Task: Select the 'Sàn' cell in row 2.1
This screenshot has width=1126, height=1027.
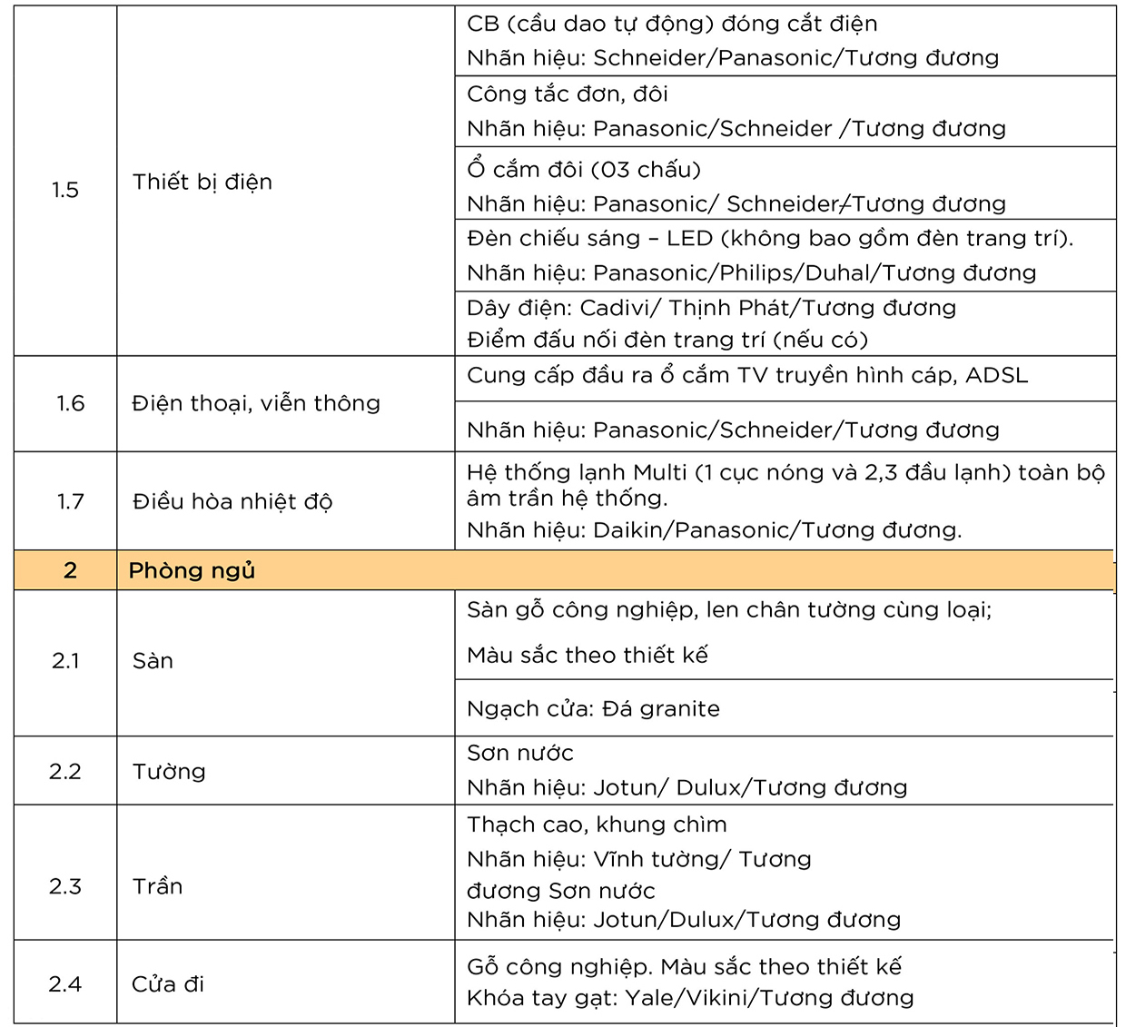Action: [x=153, y=661]
